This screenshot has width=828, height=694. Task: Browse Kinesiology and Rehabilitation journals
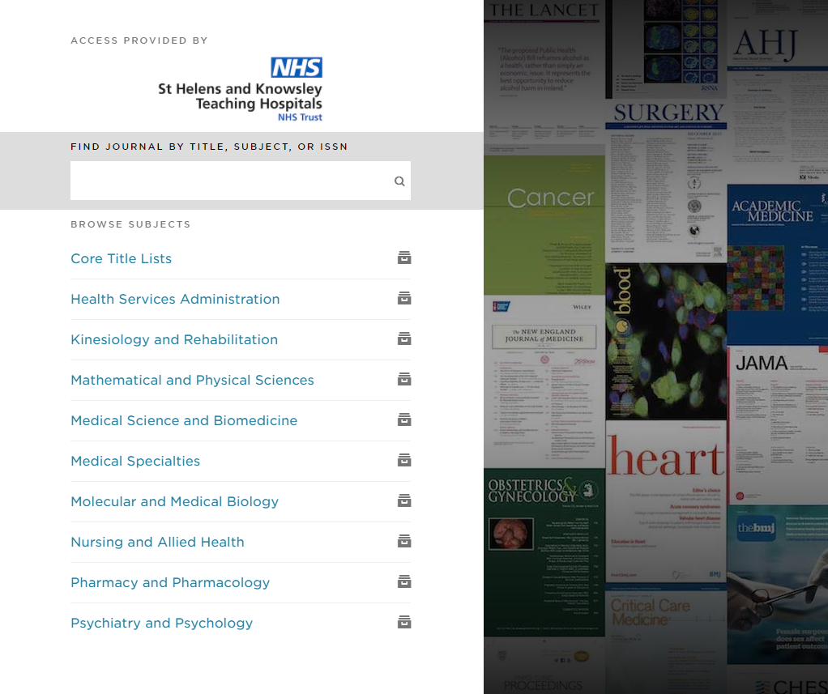(174, 339)
